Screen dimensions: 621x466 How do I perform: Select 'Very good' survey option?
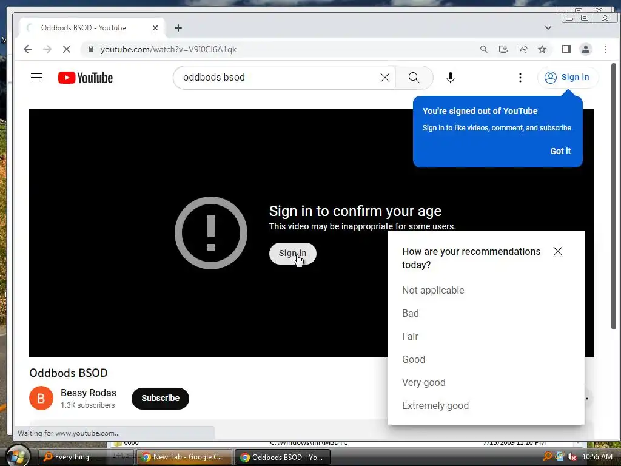424,382
